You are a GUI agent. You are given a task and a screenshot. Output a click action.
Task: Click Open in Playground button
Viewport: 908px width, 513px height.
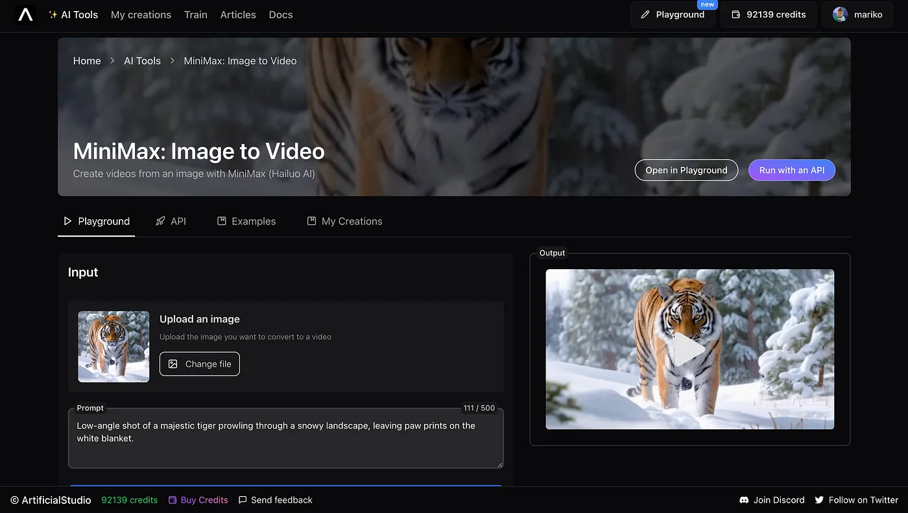[x=686, y=170]
